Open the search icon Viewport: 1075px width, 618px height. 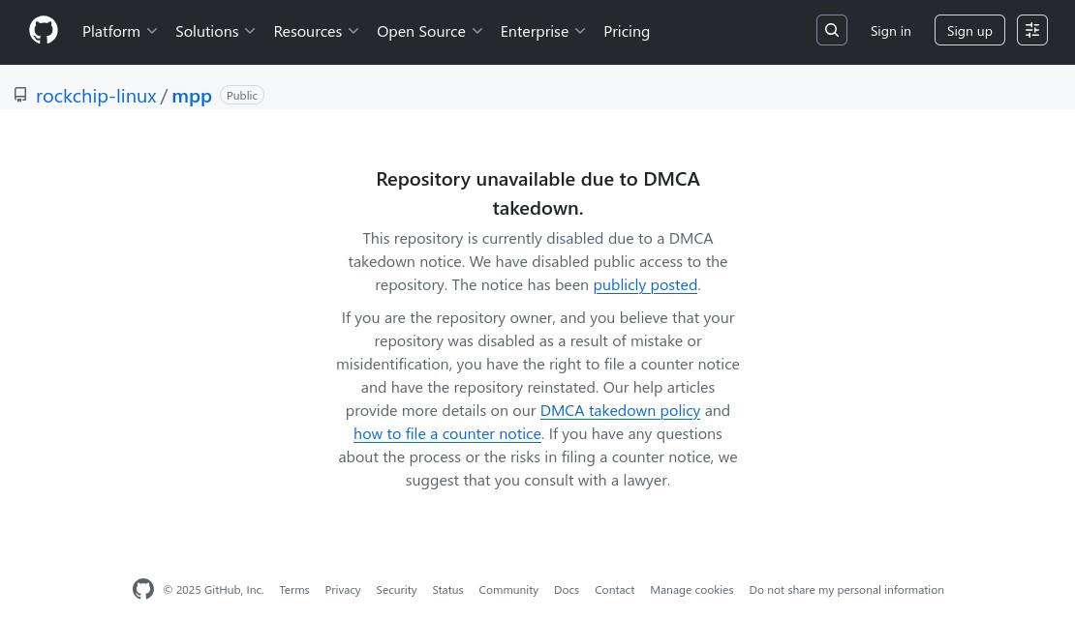[831, 30]
